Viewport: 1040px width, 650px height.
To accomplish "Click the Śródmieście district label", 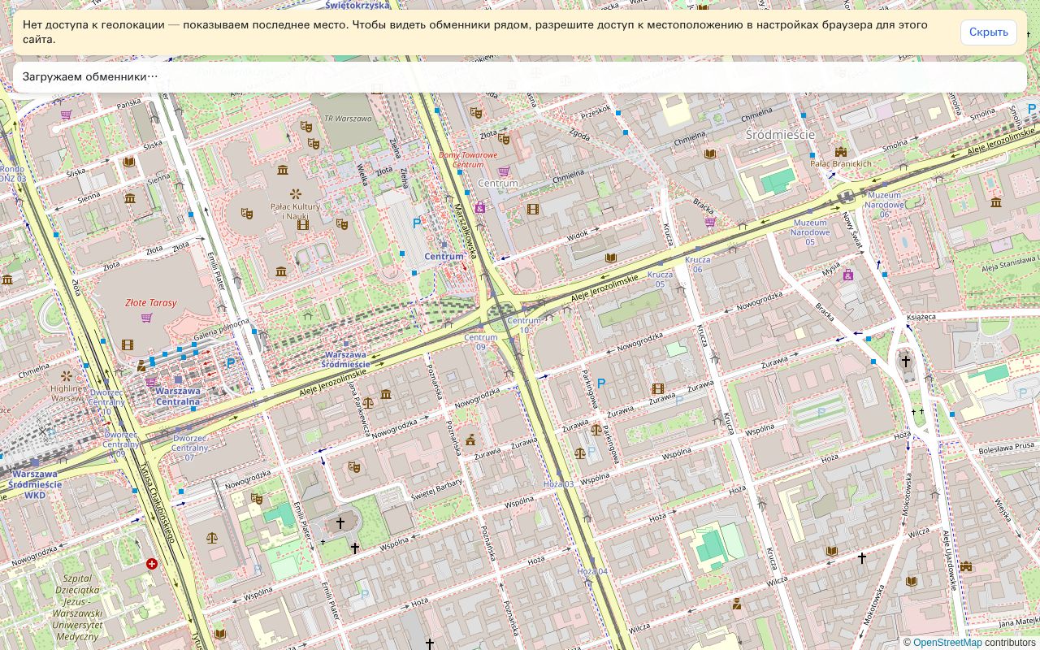I will click(779, 134).
